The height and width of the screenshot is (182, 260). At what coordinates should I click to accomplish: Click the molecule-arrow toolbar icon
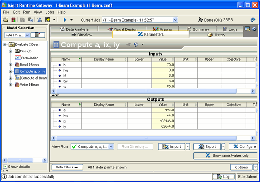pos(39,20)
